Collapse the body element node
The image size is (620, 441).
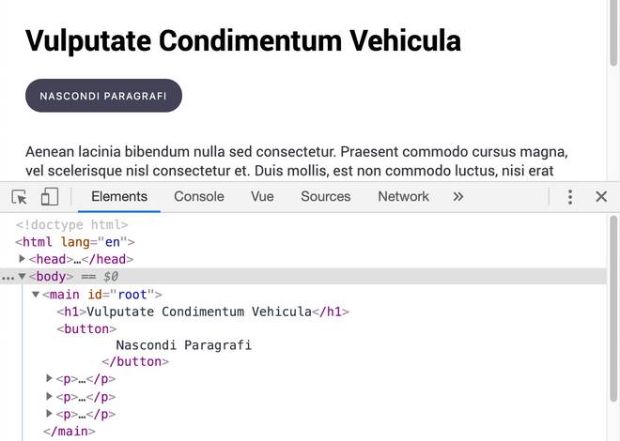pos(22,277)
